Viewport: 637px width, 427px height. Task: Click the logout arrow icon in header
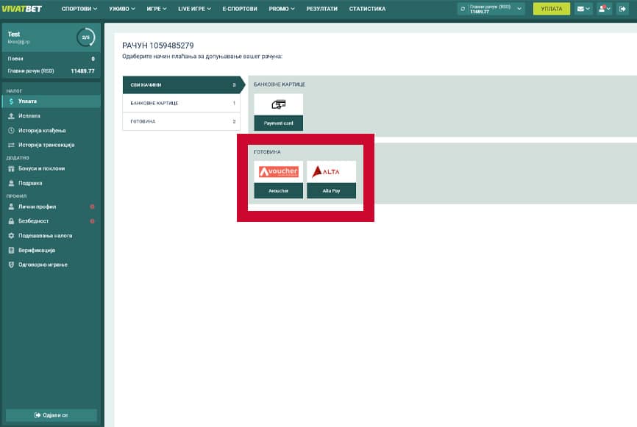624,9
